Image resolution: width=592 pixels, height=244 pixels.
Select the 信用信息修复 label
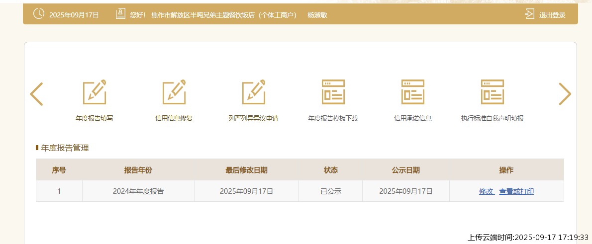174,118
